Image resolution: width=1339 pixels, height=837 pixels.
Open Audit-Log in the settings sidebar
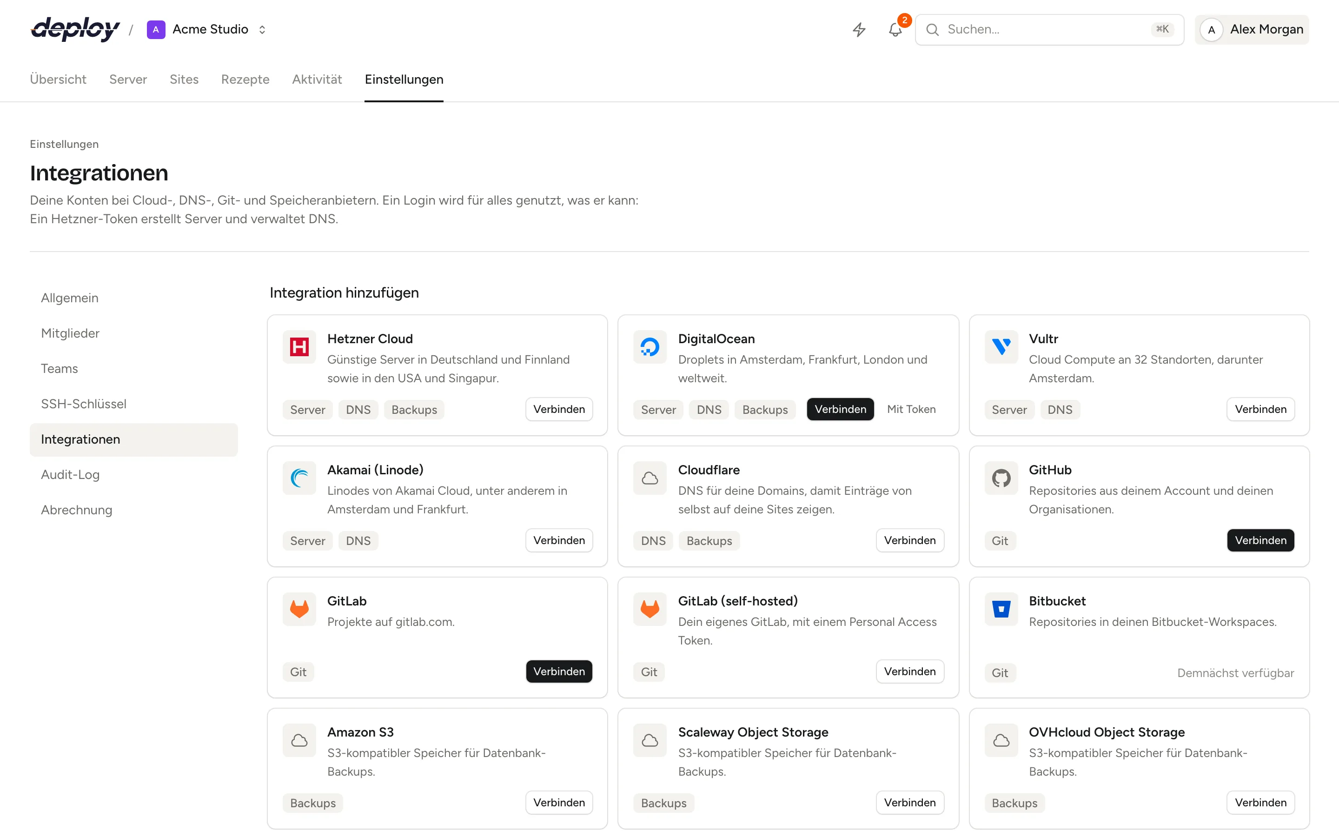click(134, 475)
